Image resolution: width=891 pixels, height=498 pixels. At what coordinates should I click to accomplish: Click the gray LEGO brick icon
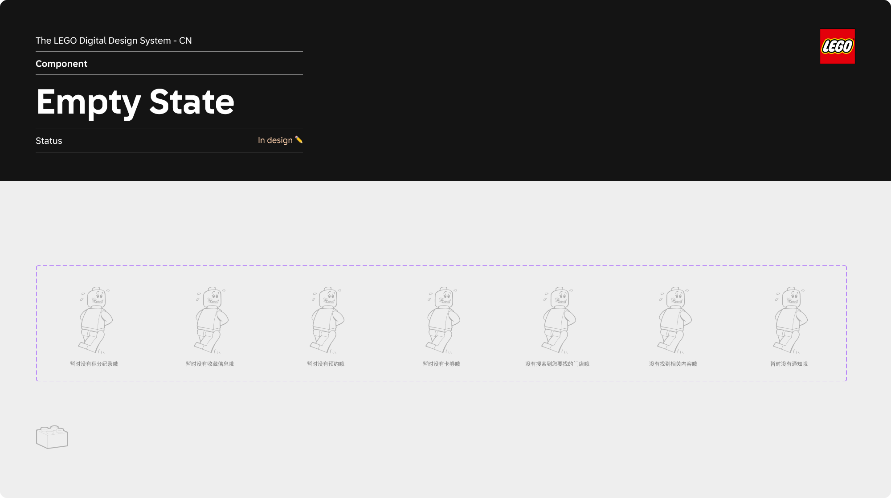pyautogui.click(x=52, y=437)
